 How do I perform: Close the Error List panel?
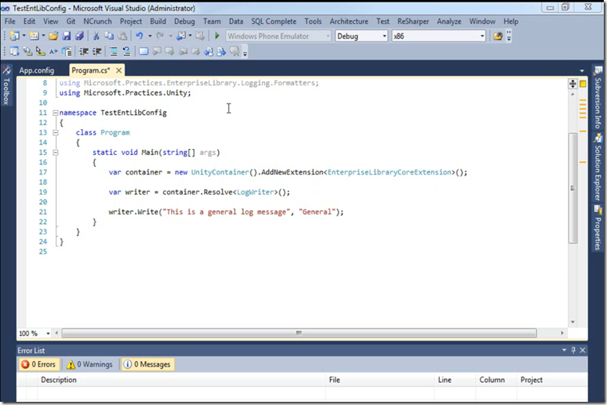click(x=582, y=350)
